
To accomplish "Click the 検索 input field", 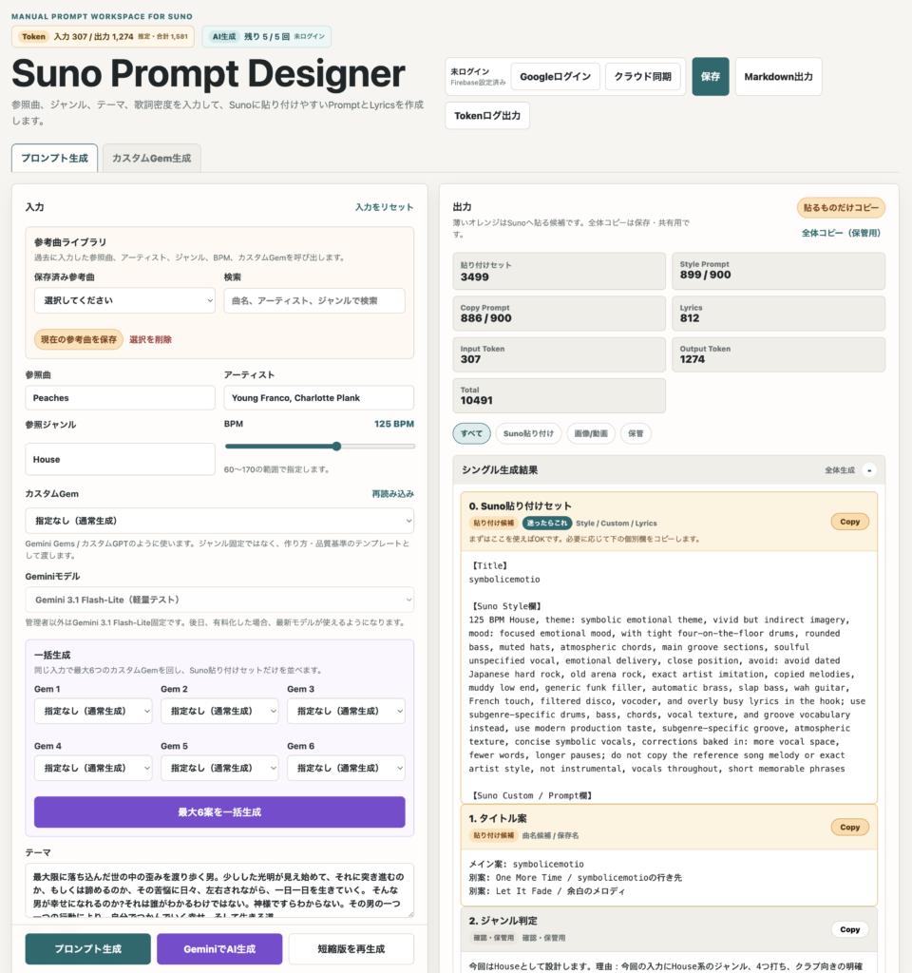I will 314,300.
